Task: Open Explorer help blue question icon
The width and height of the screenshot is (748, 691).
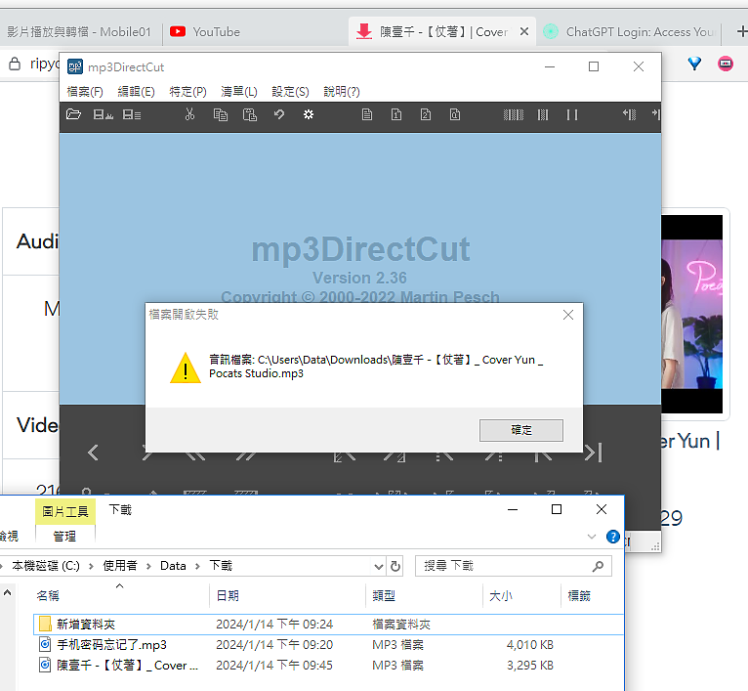Action: click(x=612, y=537)
